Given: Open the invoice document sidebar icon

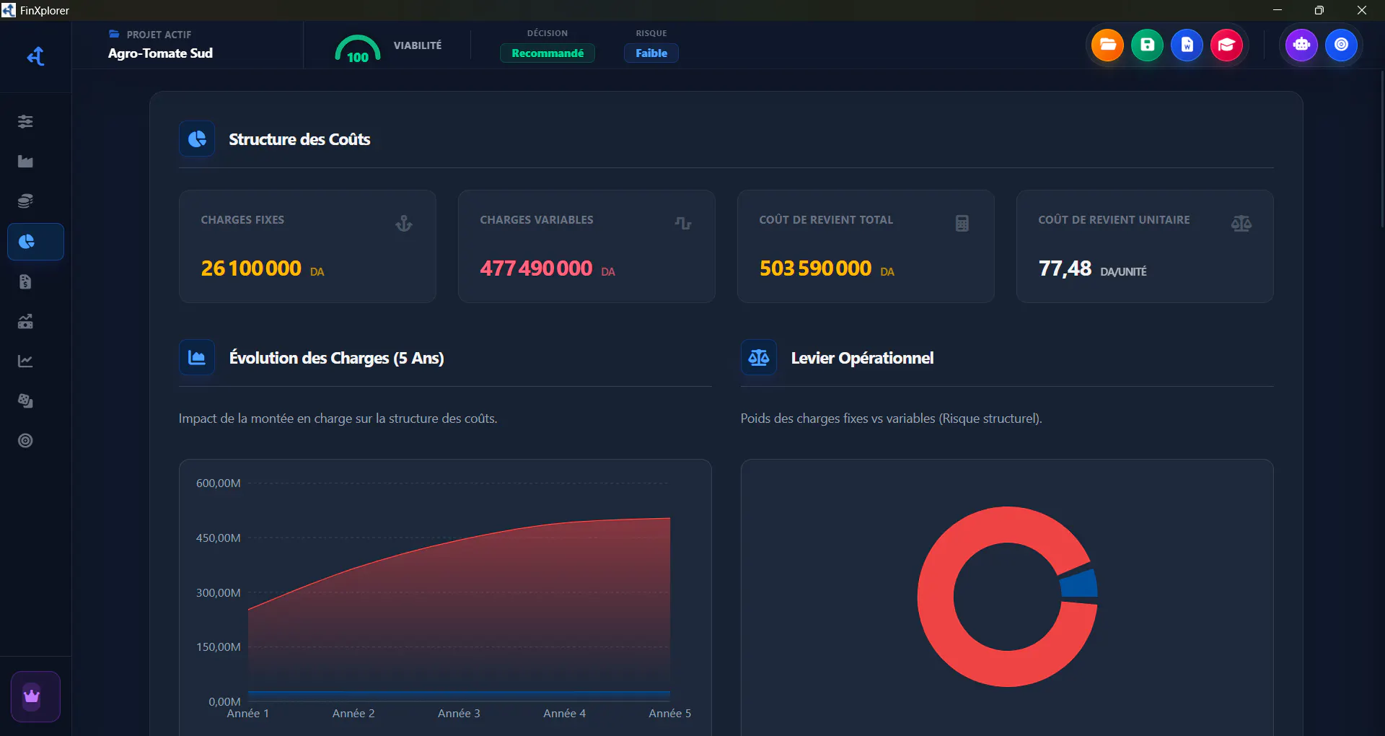Looking at the screenshot, I should click(25, 281).
